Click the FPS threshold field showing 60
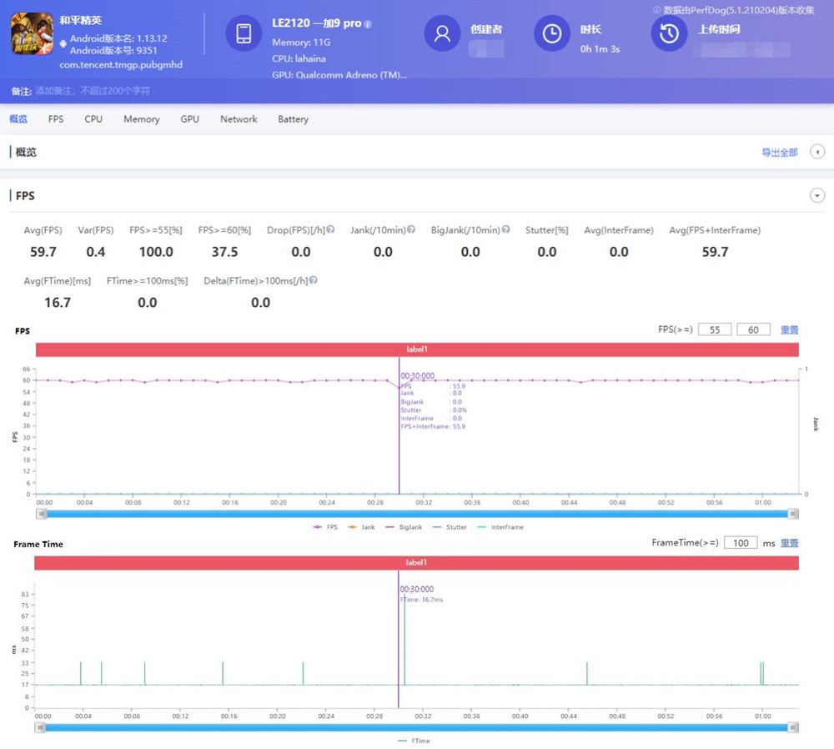 [753, 329]
